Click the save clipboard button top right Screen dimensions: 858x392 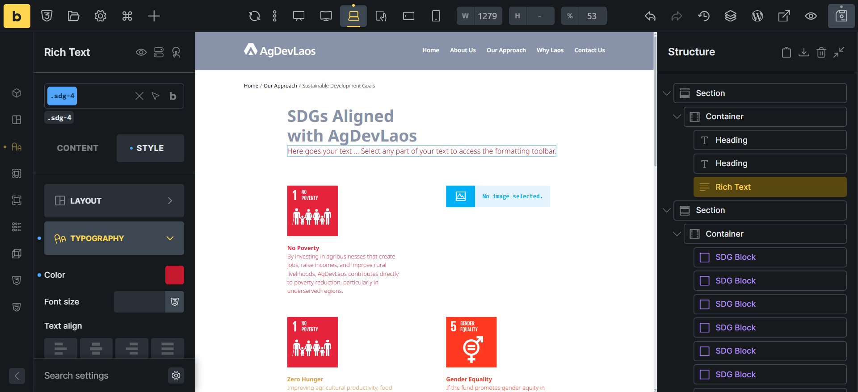click(841, 16)
